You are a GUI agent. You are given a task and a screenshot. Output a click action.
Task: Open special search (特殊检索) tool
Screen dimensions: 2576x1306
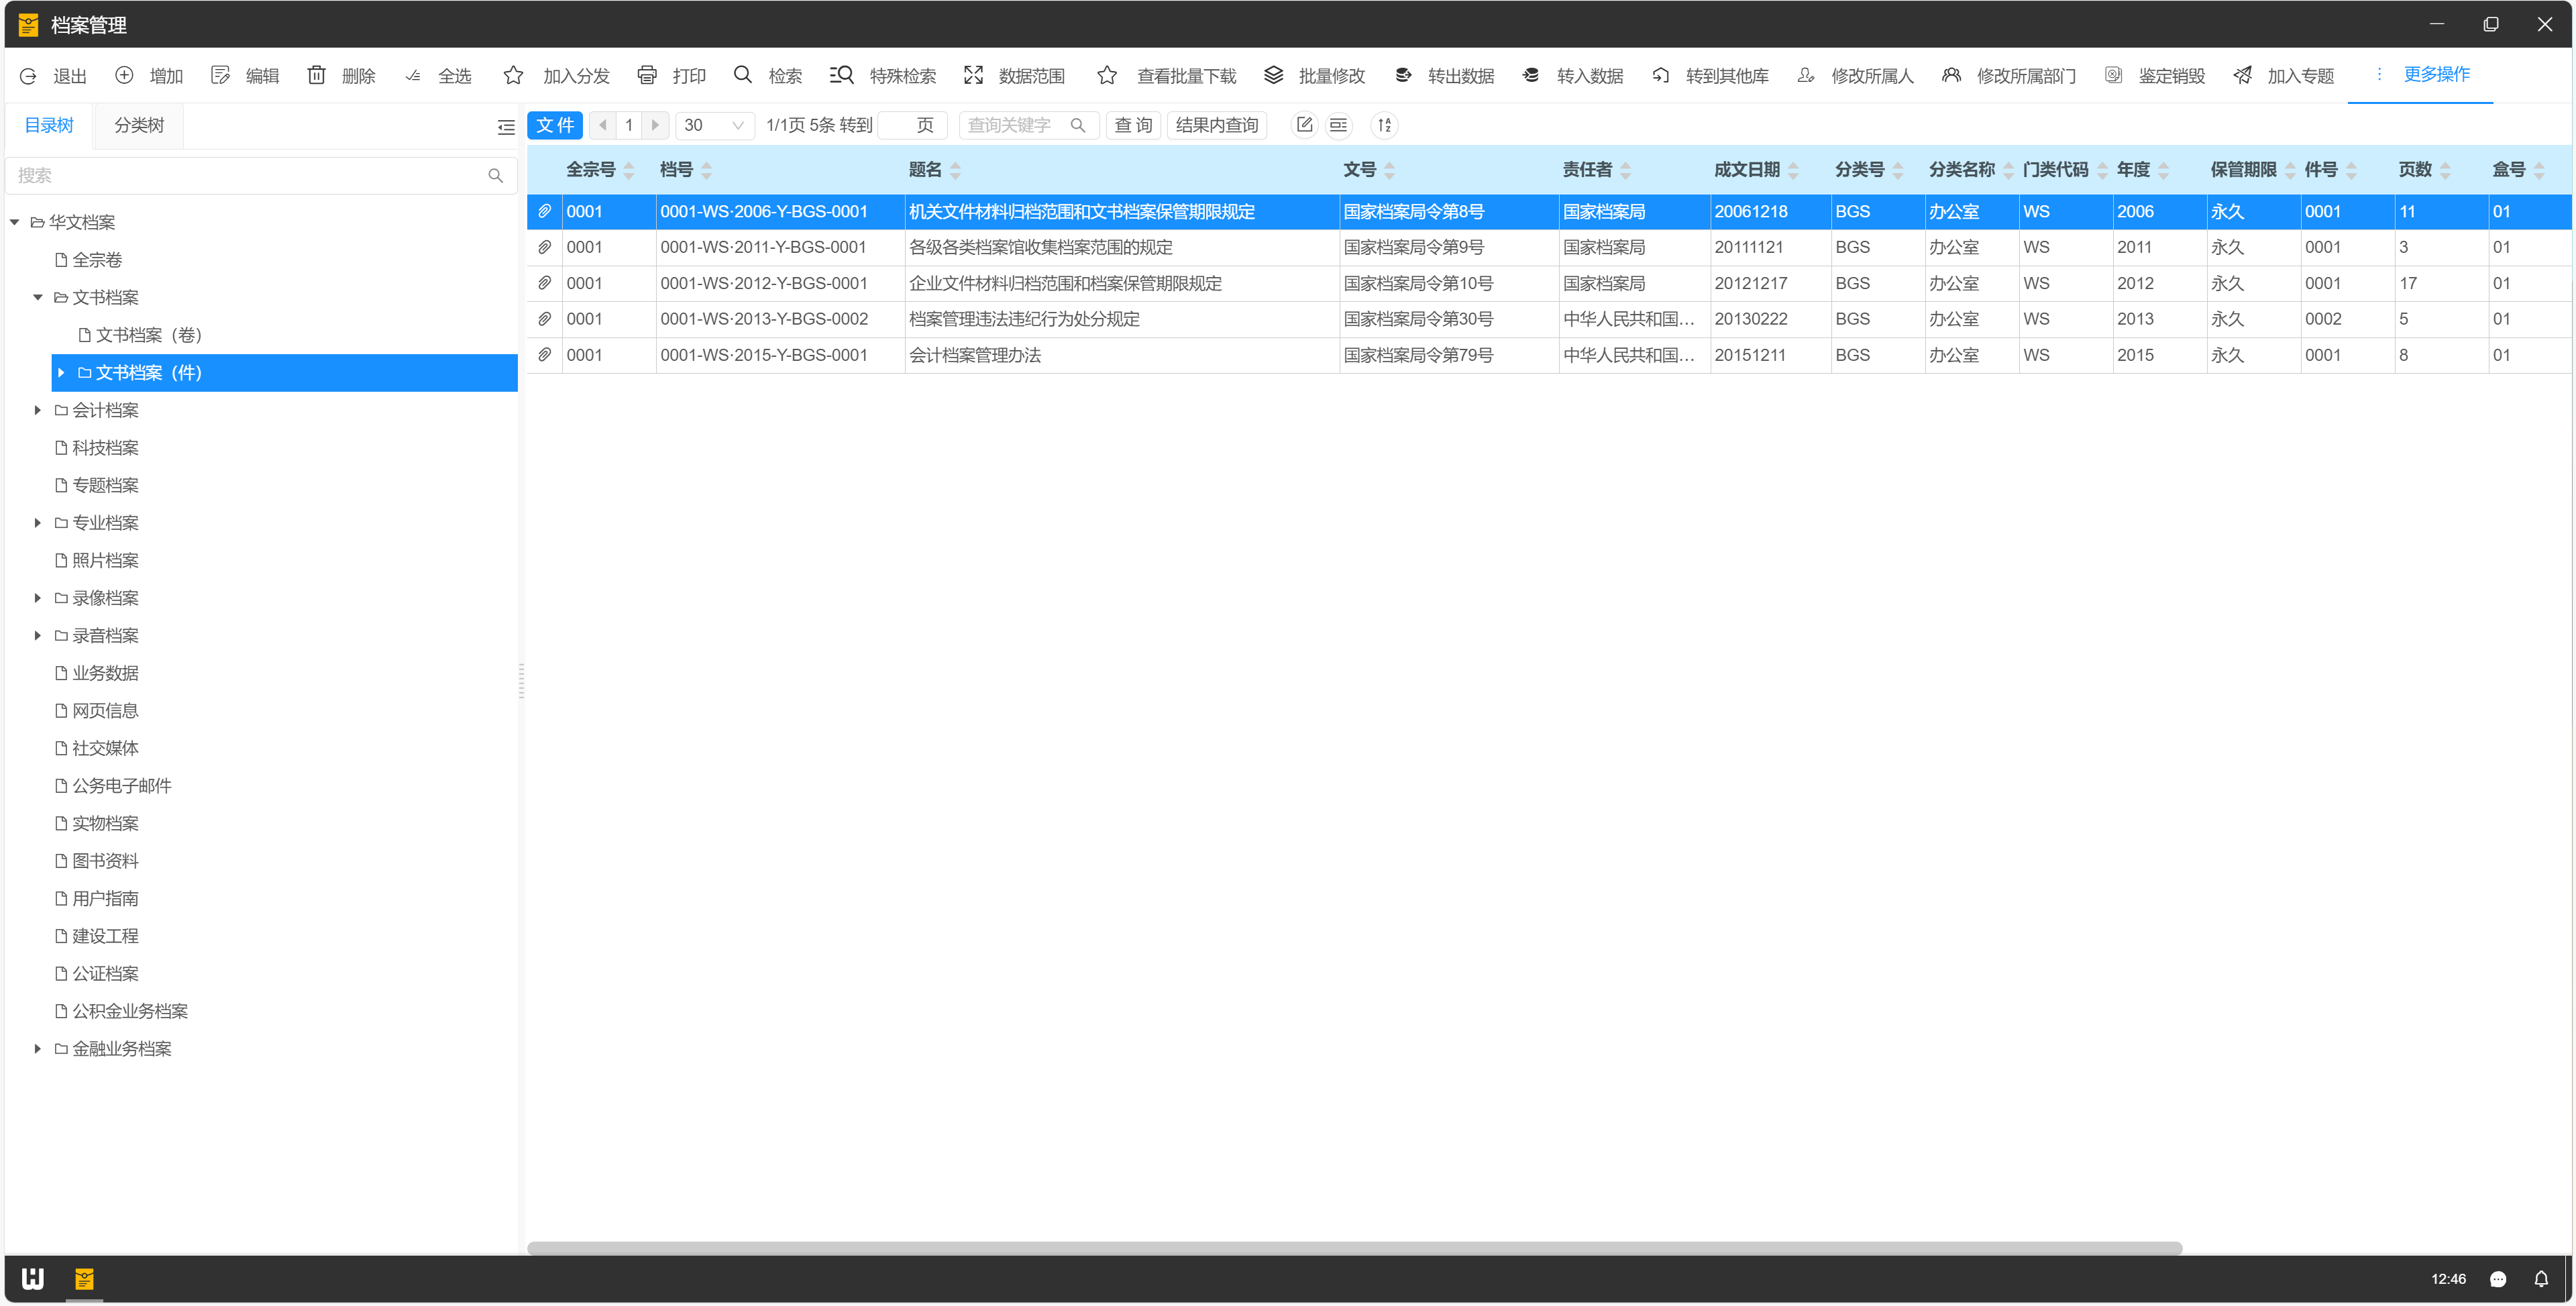(x=841, y=75)
